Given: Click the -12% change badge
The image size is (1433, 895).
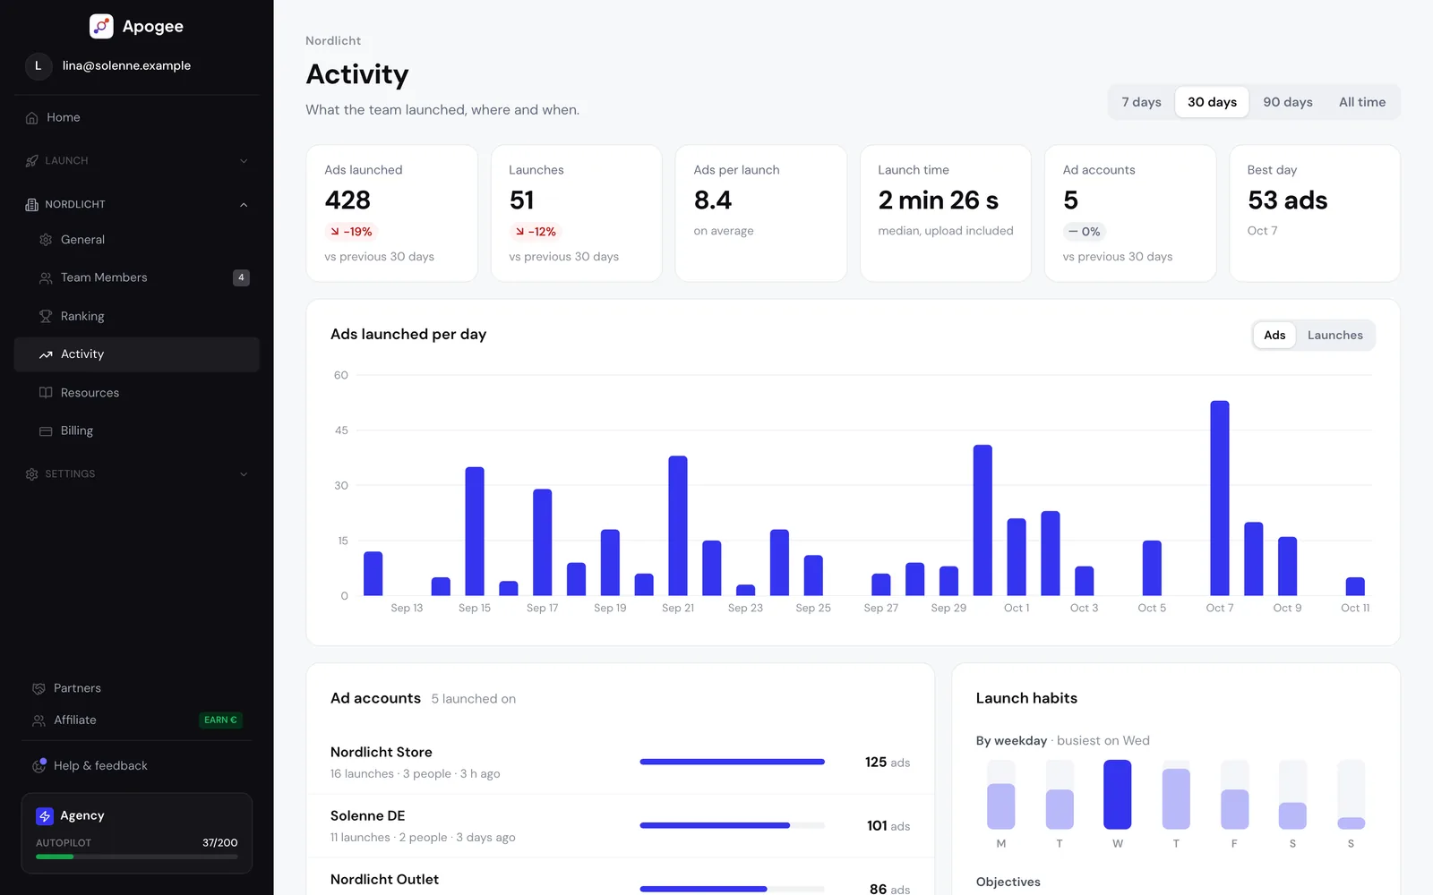Looking at the screenshot, I should click(536, 231).
